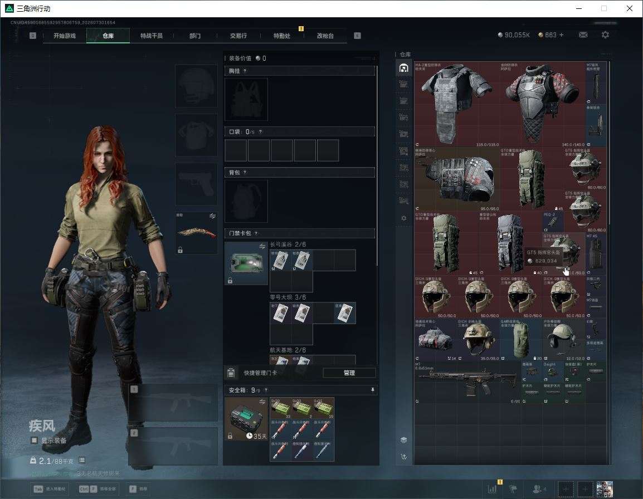Image resolution: width=643 pixels, height=499 pixels.
Task: Click the empty body armor slot
Action: [x=196, y=135]
